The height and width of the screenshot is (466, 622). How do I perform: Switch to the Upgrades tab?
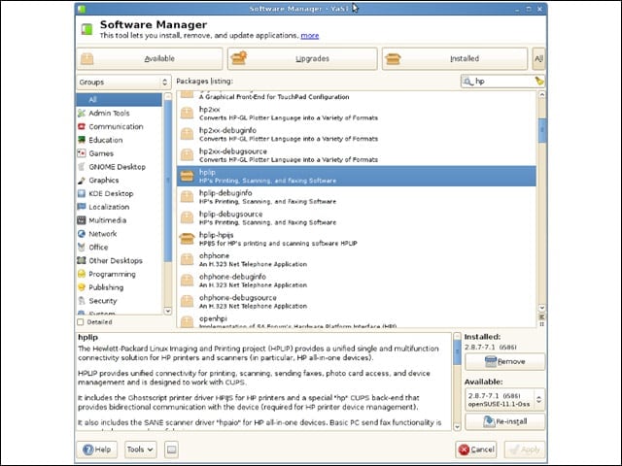pyautogui.click(x=302, y=59)
